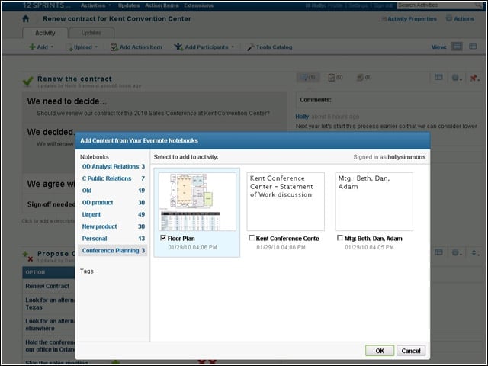Screen dimensions: 488x366
Task: Select the list view icon
Action: 457,47
